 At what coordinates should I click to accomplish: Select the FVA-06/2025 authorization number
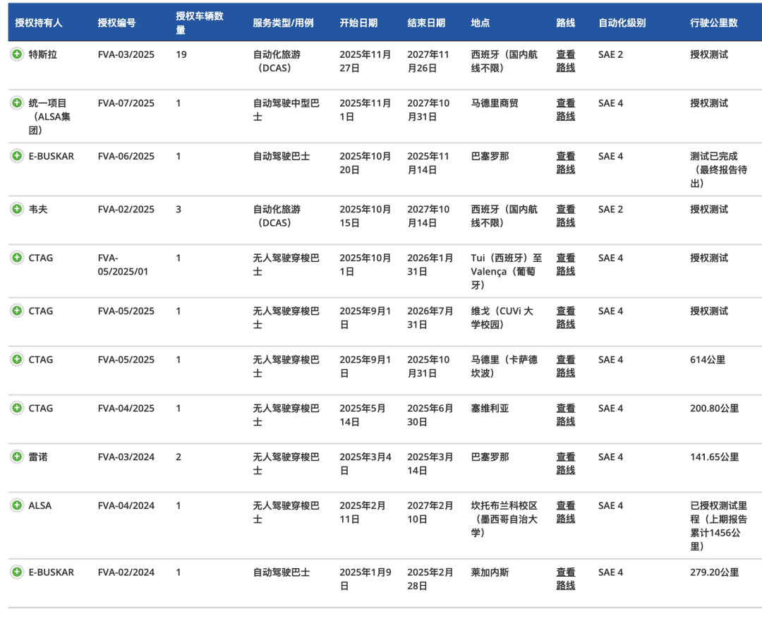126,156
